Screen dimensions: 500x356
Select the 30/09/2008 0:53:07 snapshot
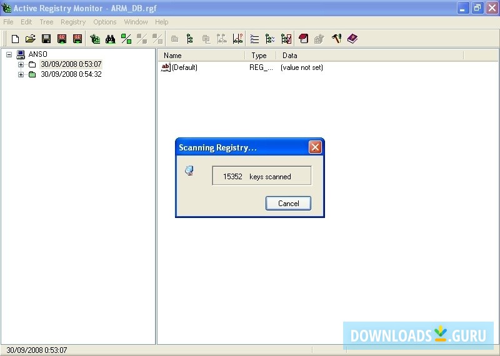71,64
